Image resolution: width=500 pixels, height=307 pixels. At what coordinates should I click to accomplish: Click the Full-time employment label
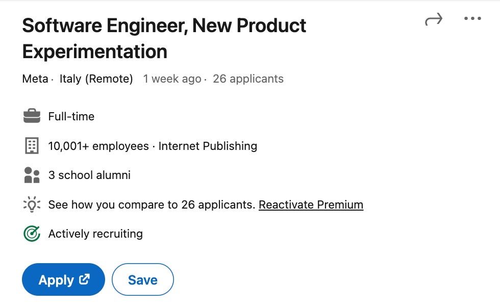point(71,117)
